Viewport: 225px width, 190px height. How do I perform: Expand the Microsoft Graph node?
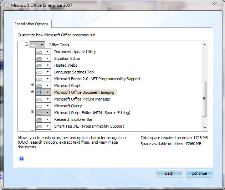pos(32,85)
